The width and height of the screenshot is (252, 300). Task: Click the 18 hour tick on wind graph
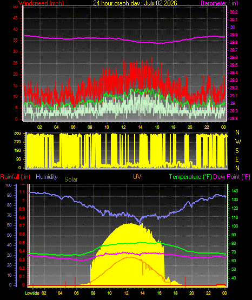pos(173,127)
